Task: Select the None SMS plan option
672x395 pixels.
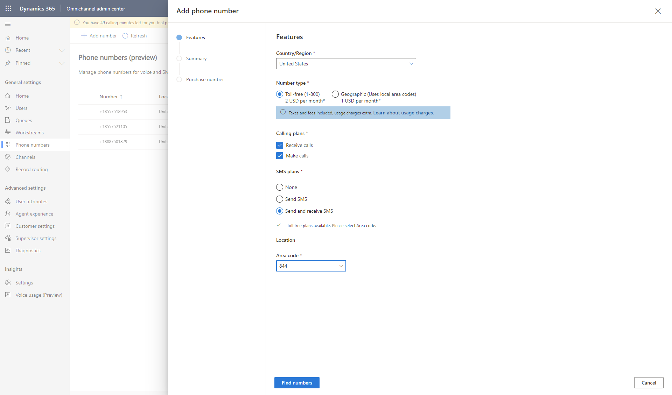Action: click(x=279, y=187)
